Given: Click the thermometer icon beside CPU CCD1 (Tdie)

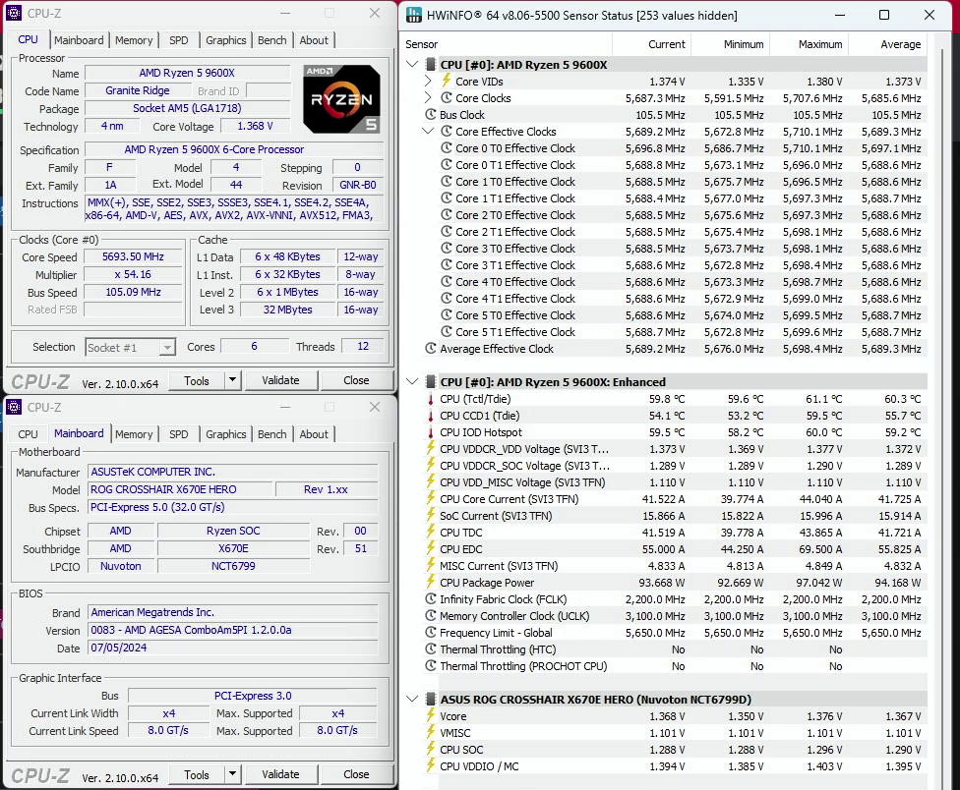Looking at the screenshot, I should 431,416.
